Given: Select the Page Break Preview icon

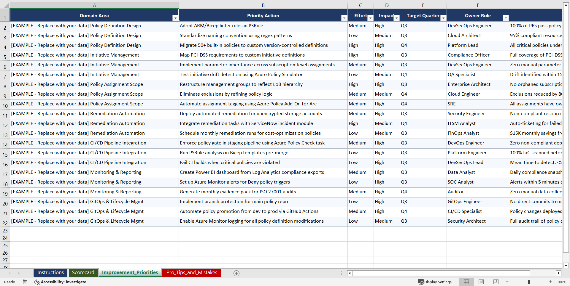Looking at the screenshot, I should click(496, 282).
